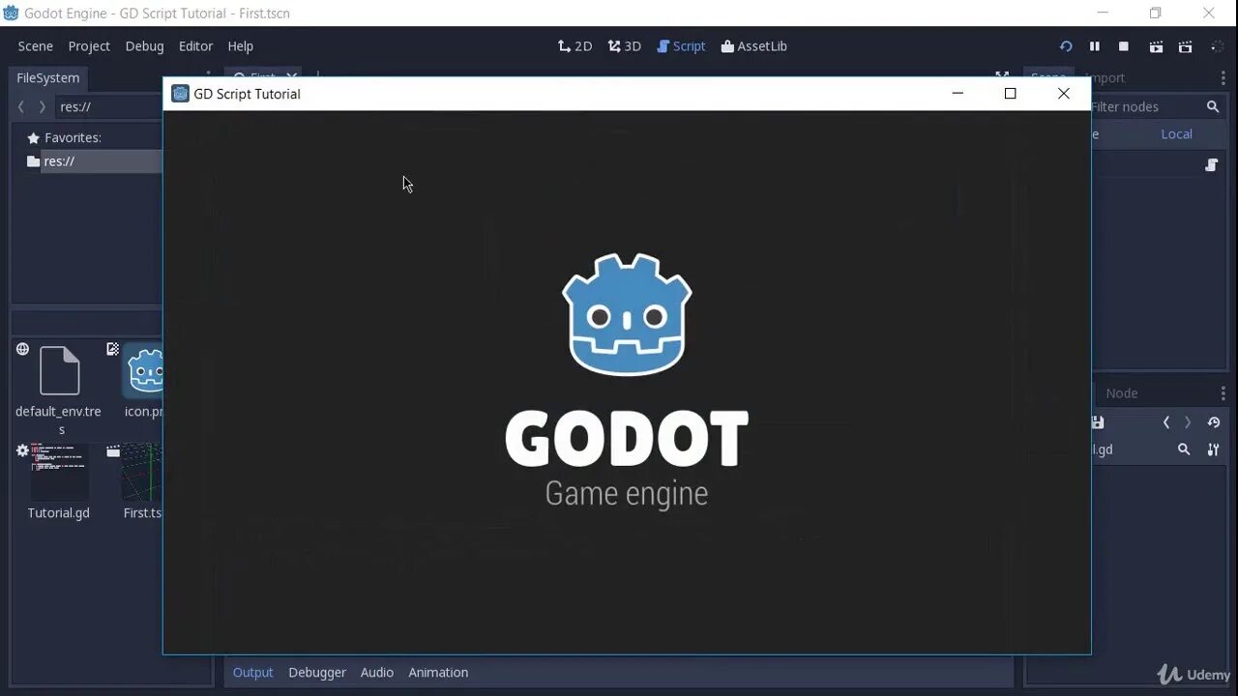Open the Project menu
1238x696 pixels.
pos(89,46)
